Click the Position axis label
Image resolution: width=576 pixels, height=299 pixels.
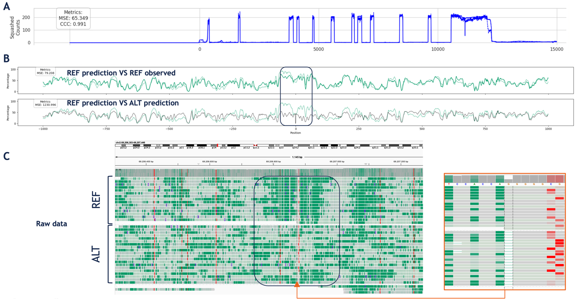coord(296,133)
